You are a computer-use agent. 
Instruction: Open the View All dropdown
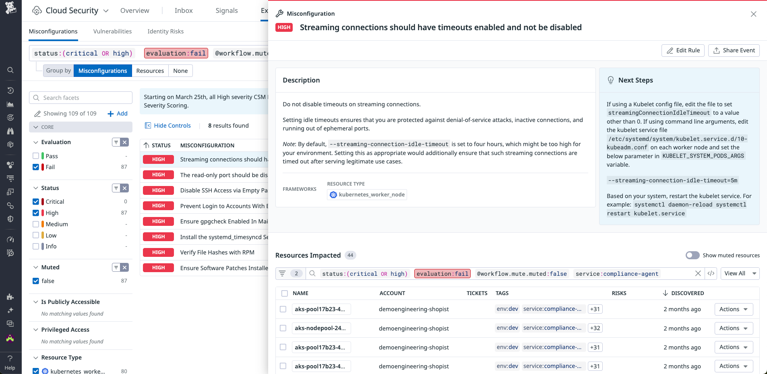pos(740,273)
